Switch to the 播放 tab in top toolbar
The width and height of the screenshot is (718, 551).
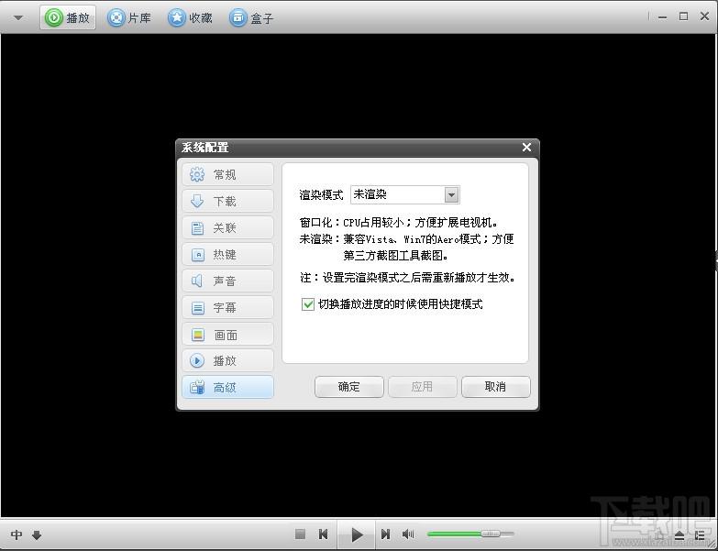coord(68,17)
